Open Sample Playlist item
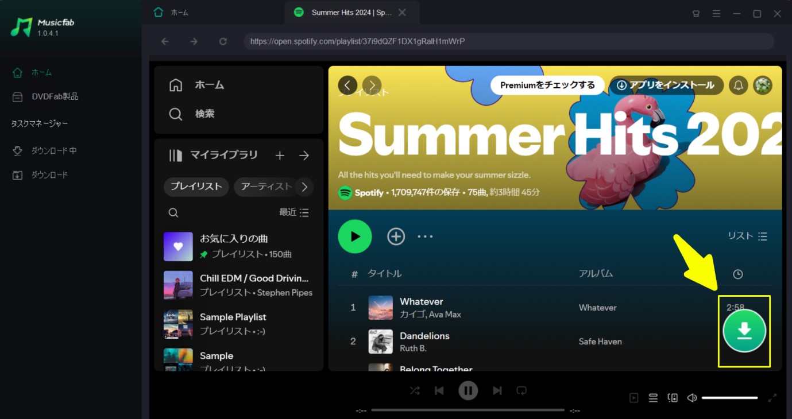 [x=238, y=324]
